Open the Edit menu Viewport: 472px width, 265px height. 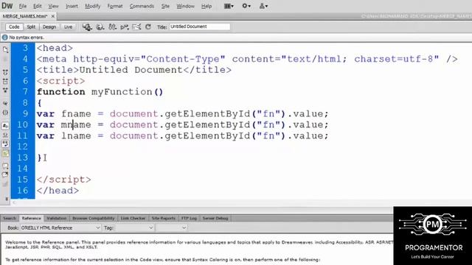coord(38,6)
